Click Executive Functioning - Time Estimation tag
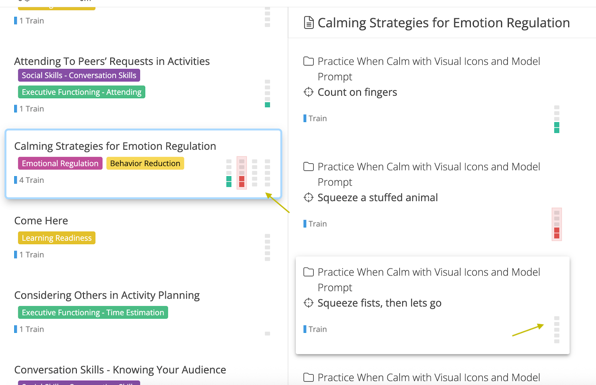This screenshot has height=385, width=596. [x=93, y=312]
